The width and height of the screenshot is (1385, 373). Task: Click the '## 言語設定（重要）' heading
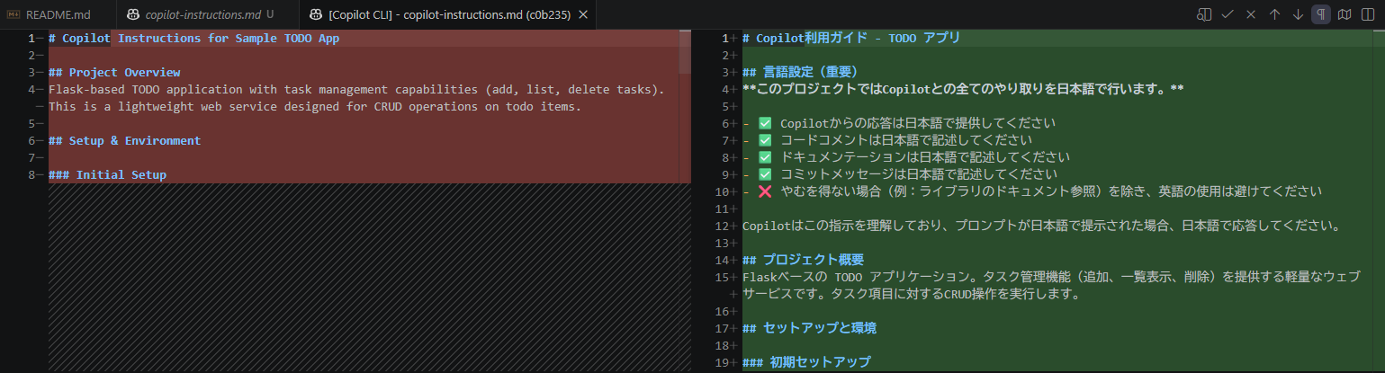click(x=800, y=72)
